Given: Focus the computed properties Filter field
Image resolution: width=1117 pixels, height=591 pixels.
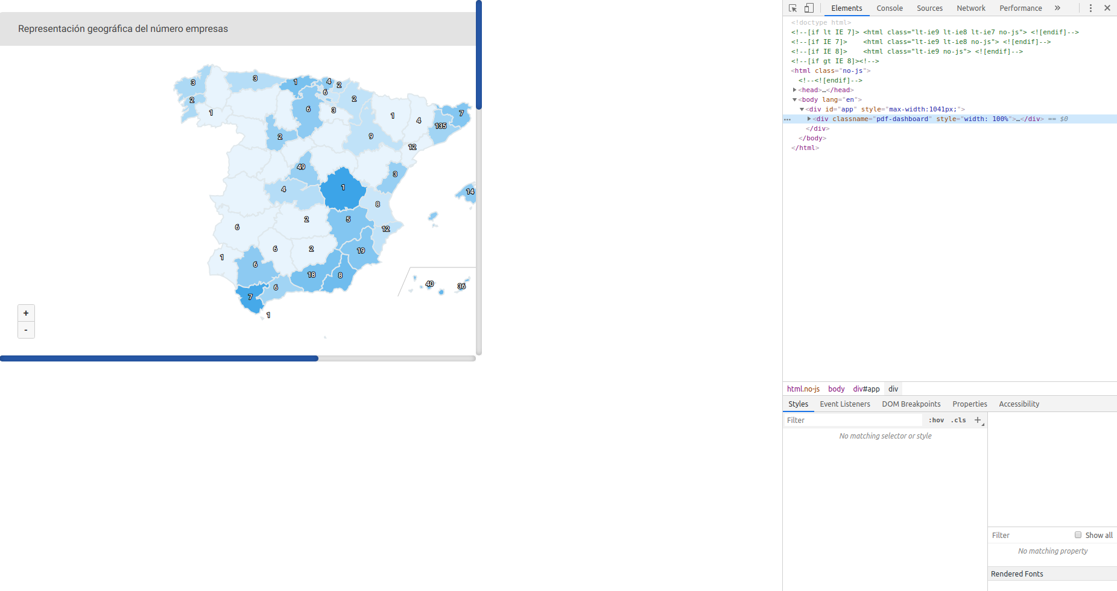Looking at the screenshot, I should (x=1030, y=536).
